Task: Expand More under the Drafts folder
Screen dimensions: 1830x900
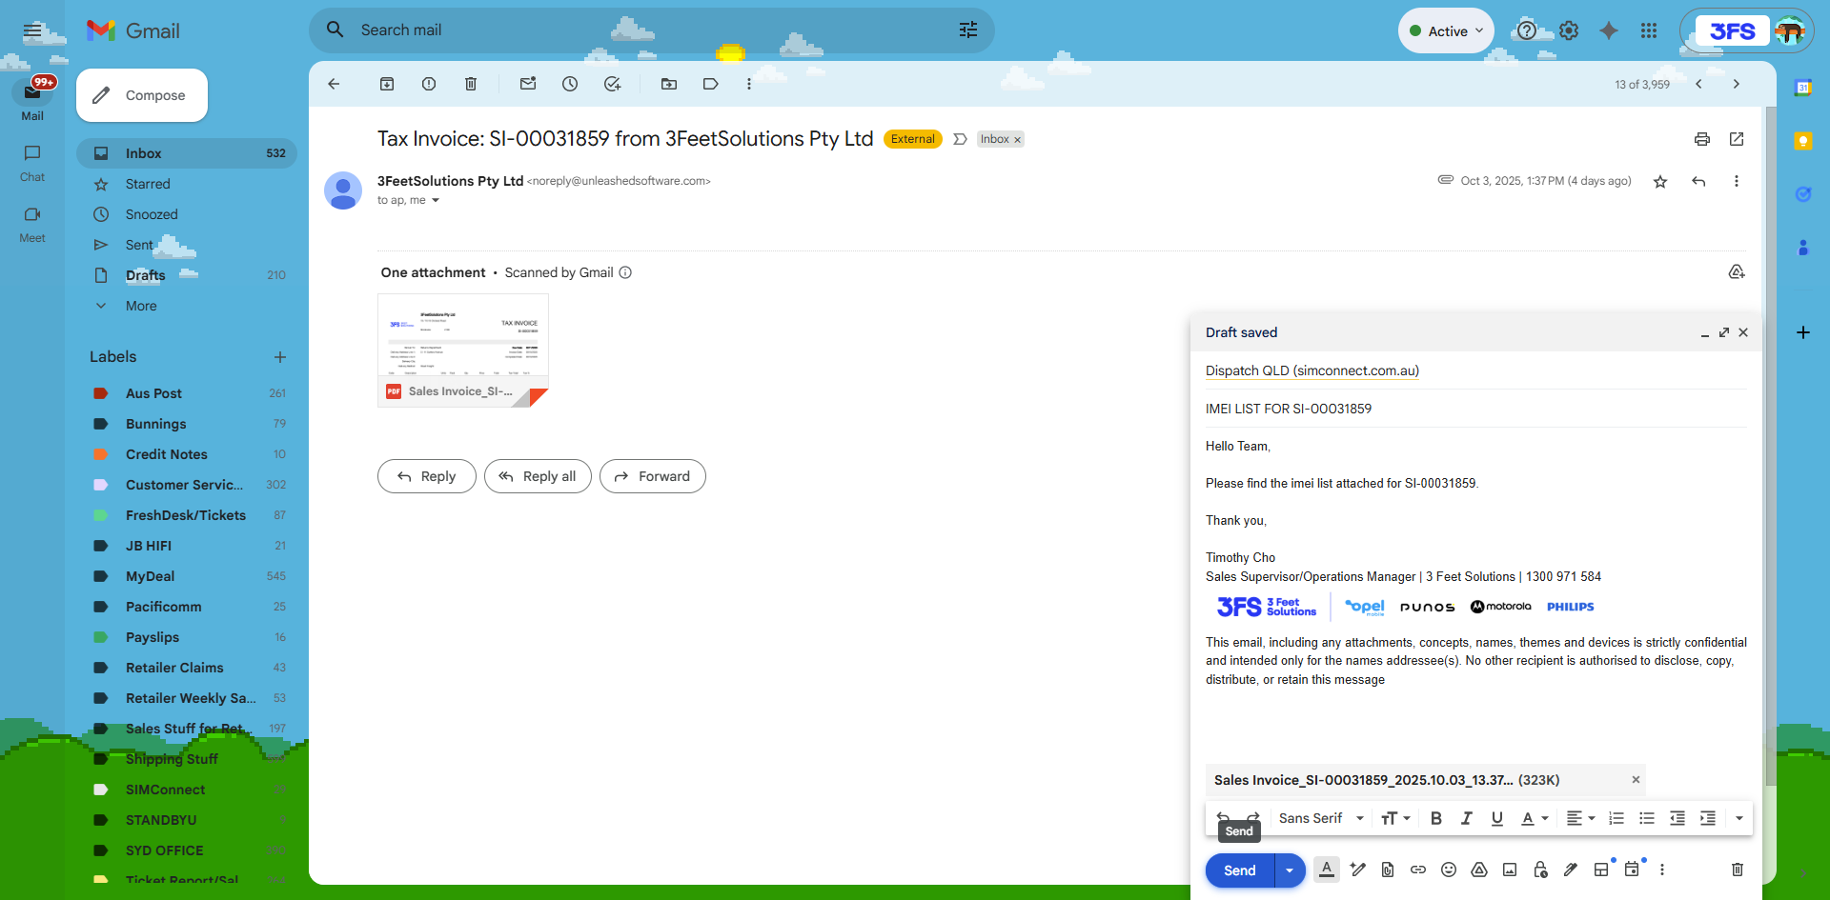Action: [x=140, y=306]
